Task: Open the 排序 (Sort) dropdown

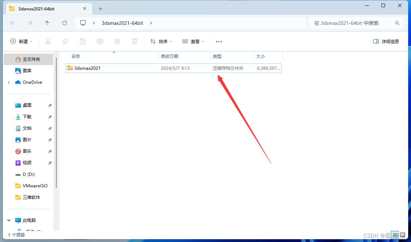Action: [x=161, y=41]
